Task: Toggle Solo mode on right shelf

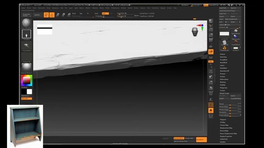Action: tap(211, 111)
